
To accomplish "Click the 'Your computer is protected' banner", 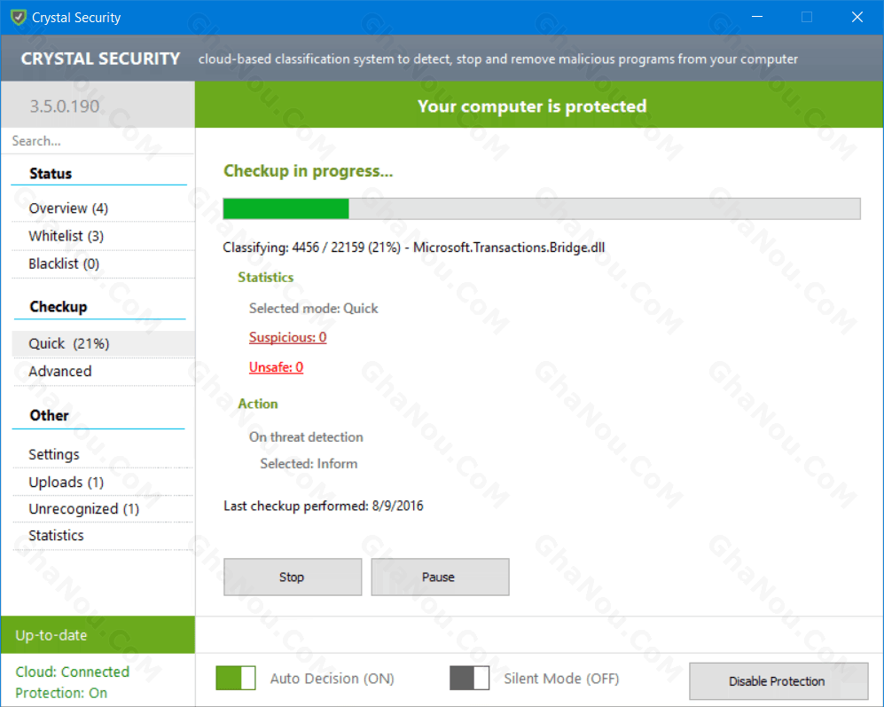I will click(x=539, y=105).
